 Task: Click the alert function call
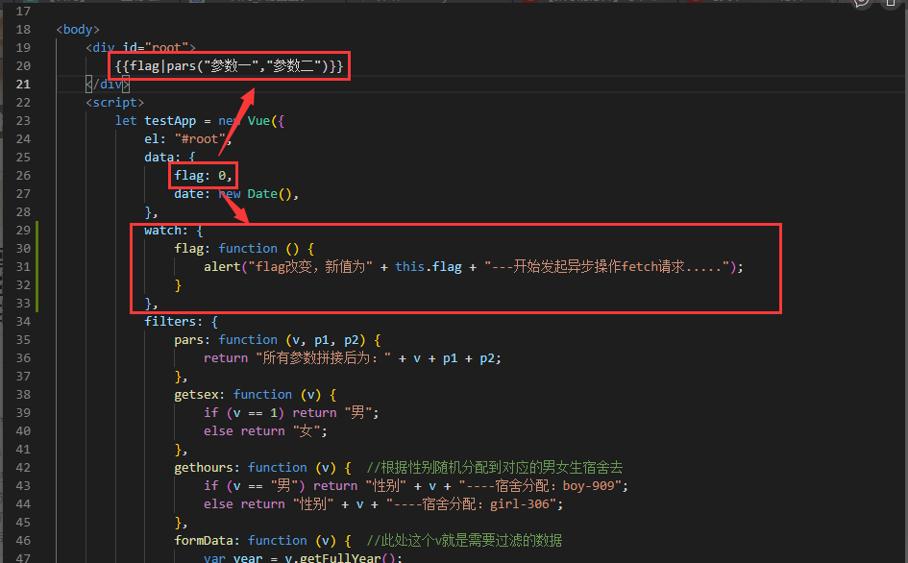click(x=222, y=267)
